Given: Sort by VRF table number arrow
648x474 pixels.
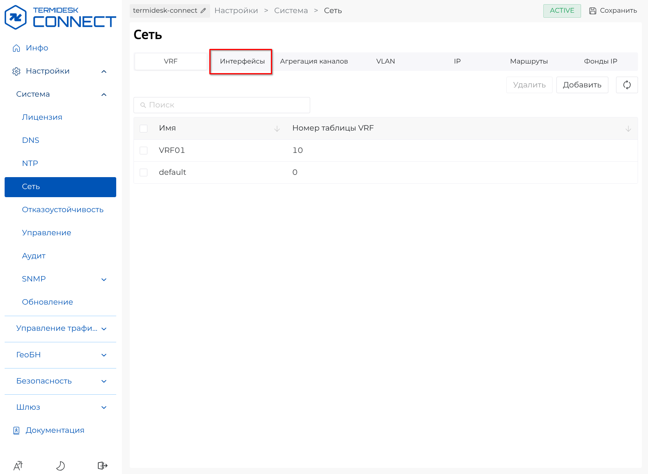Looking at the screenshot, I should (628, 129).
